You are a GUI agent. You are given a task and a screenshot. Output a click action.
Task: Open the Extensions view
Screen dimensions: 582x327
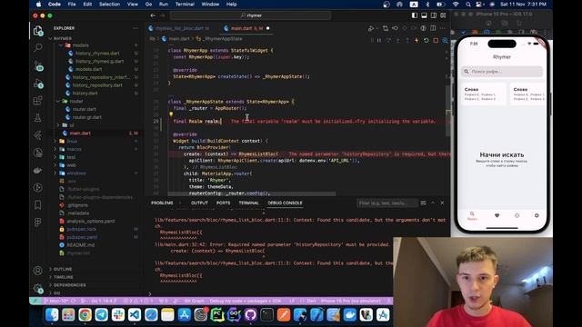(x=38, y=101)
